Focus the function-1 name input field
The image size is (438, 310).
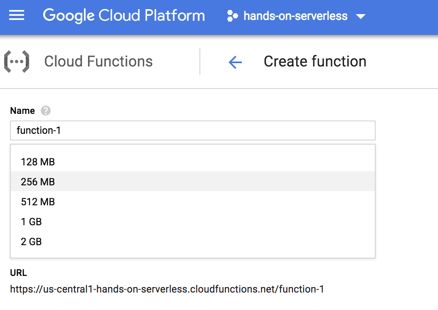pos(192,130)
